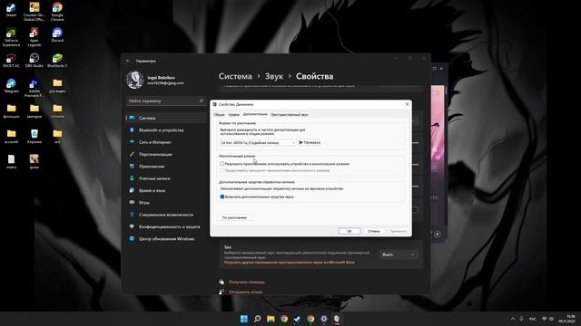Open Специальные возможности in the Settings sidebar
581x326 pixels.
(167, 215)
